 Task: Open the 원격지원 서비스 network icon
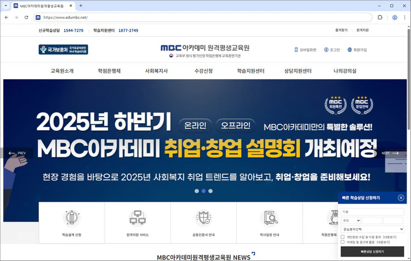tap(138, 218)
